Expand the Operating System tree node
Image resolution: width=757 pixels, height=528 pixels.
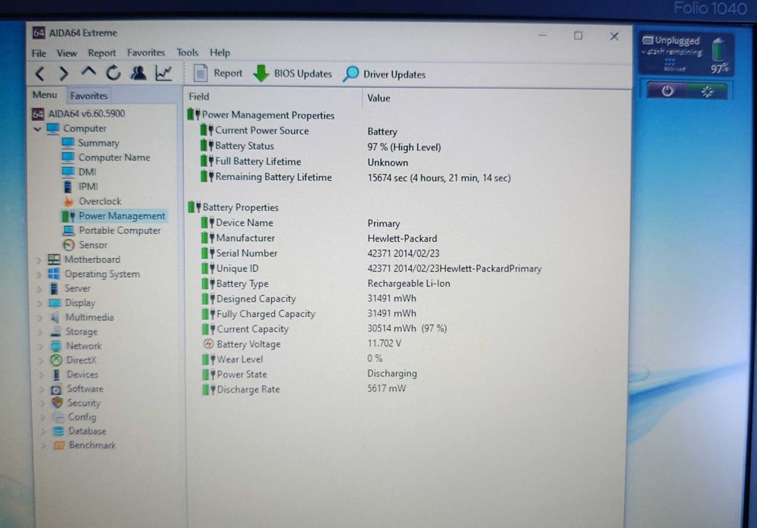[39, 275]
